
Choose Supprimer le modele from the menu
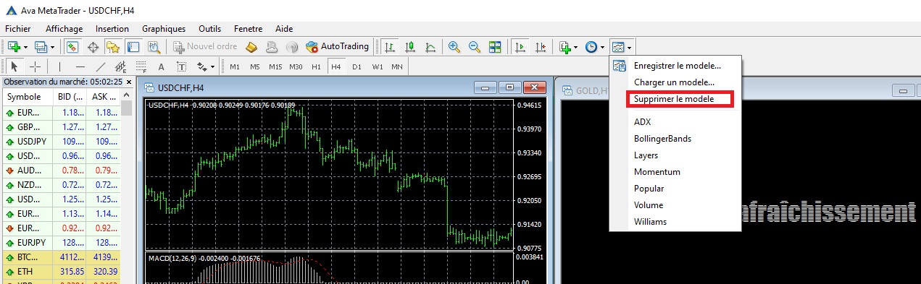click(673, 99)
